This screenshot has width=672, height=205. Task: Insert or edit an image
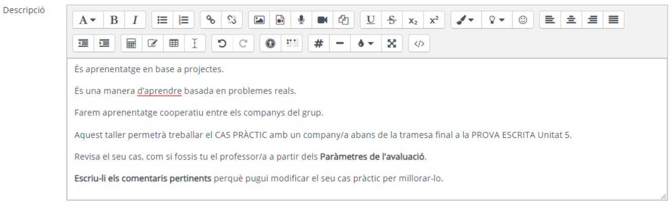(x=259, y=20)
